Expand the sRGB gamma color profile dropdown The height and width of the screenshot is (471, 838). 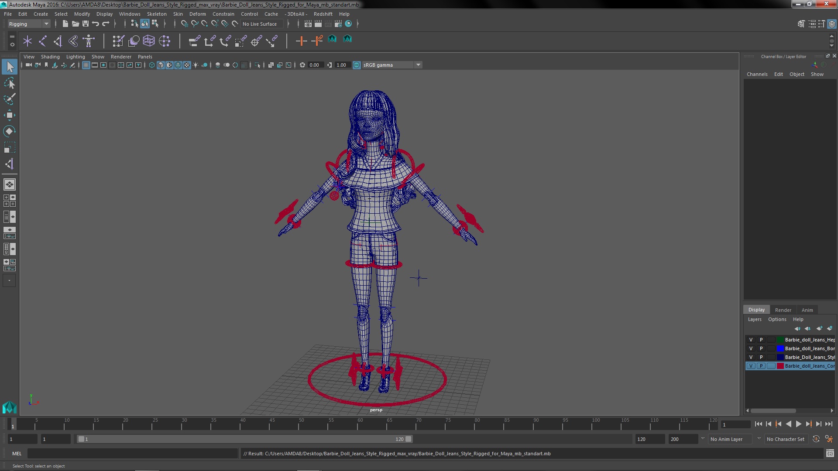pos(418,65)
